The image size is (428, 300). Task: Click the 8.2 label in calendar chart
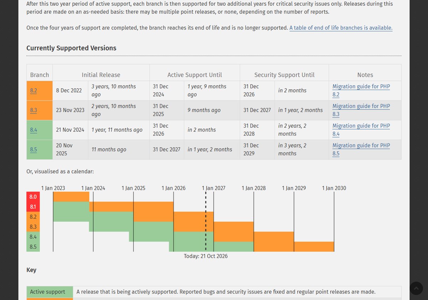click(x=33, y=217)
